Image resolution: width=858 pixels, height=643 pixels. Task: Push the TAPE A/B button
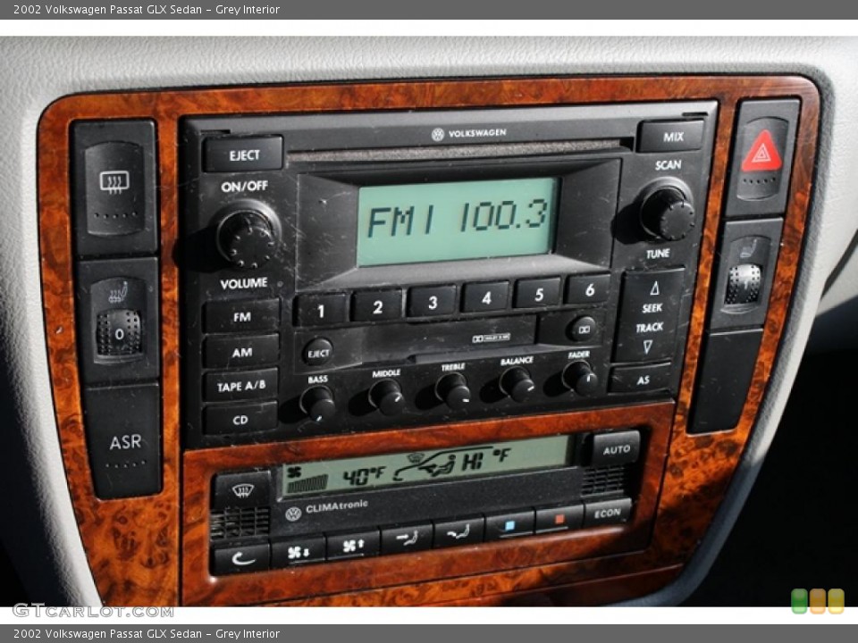coord(240,386)
